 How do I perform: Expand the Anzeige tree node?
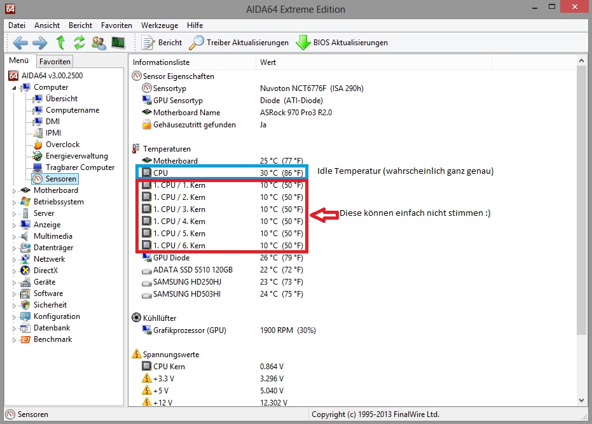click(15, 225)
